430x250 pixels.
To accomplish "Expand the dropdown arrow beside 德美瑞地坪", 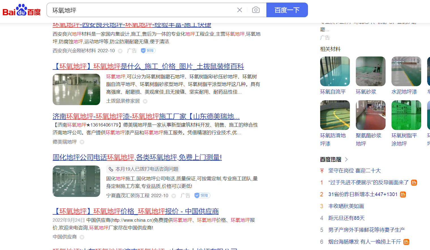I will click(82, 142).
